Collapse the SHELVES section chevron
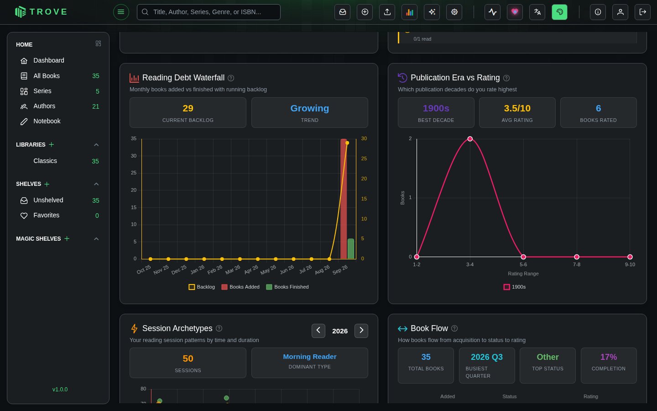 [x=96, y=184]
